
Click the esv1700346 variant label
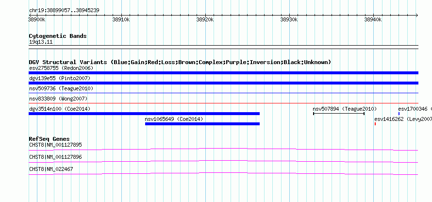(x=413, y=109)
